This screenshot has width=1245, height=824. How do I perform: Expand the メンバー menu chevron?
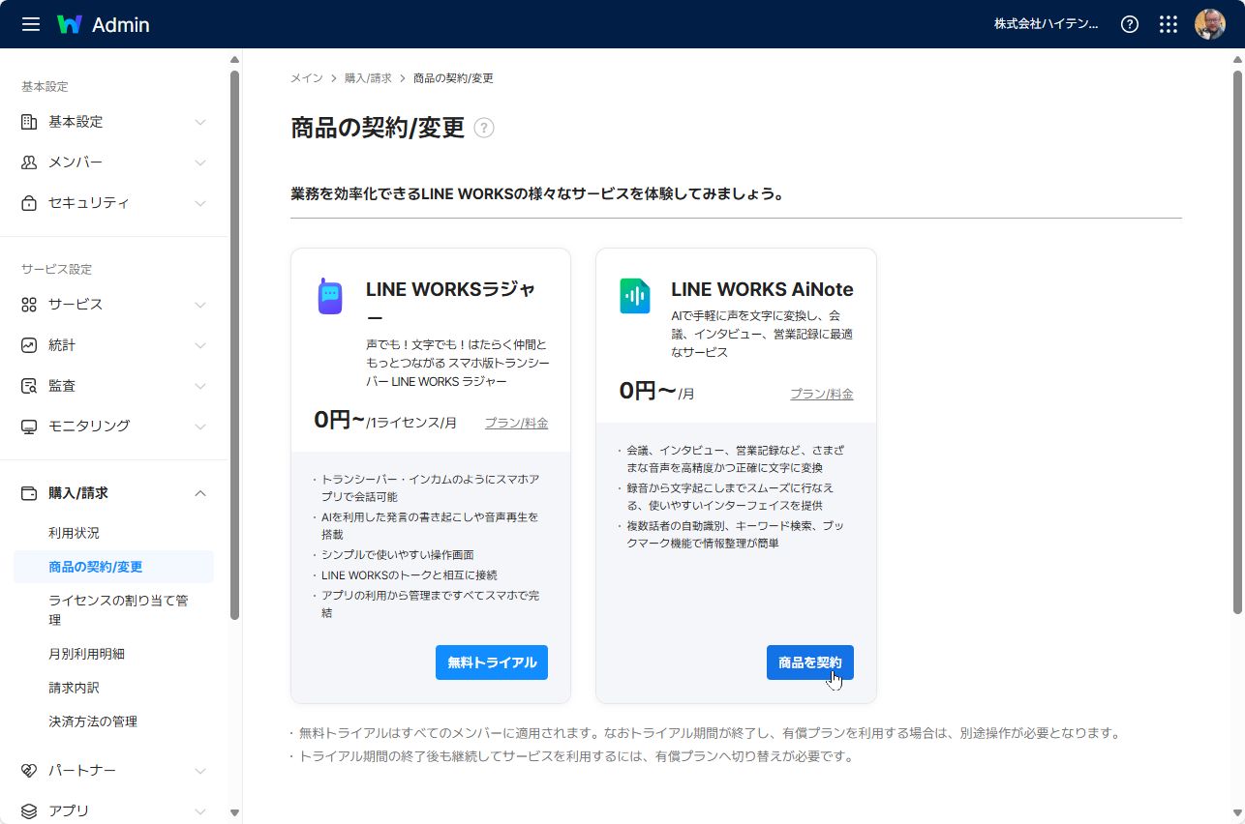[200, 162]
